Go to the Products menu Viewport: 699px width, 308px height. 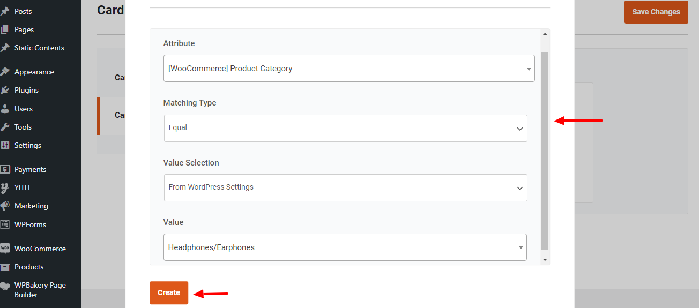(29, 267)
